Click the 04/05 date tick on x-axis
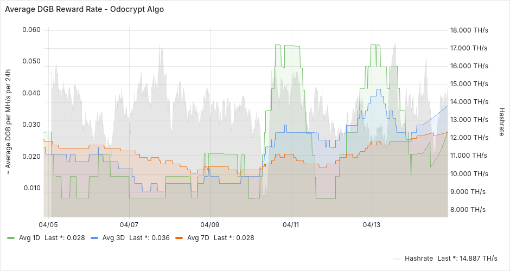Viewport: 510px width, 271px height. 48,224
